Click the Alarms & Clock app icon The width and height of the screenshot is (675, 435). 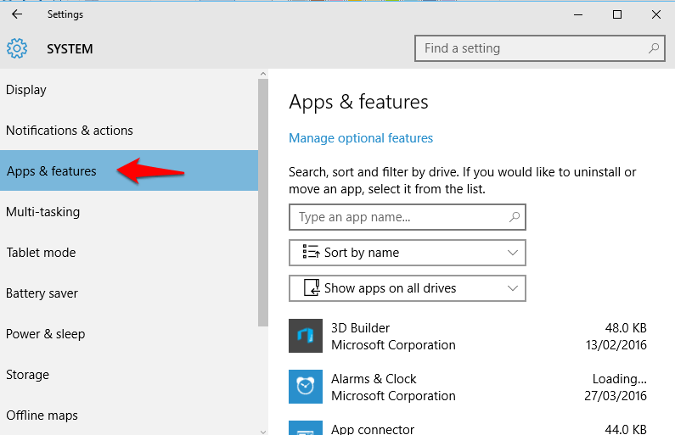point(305,387)
